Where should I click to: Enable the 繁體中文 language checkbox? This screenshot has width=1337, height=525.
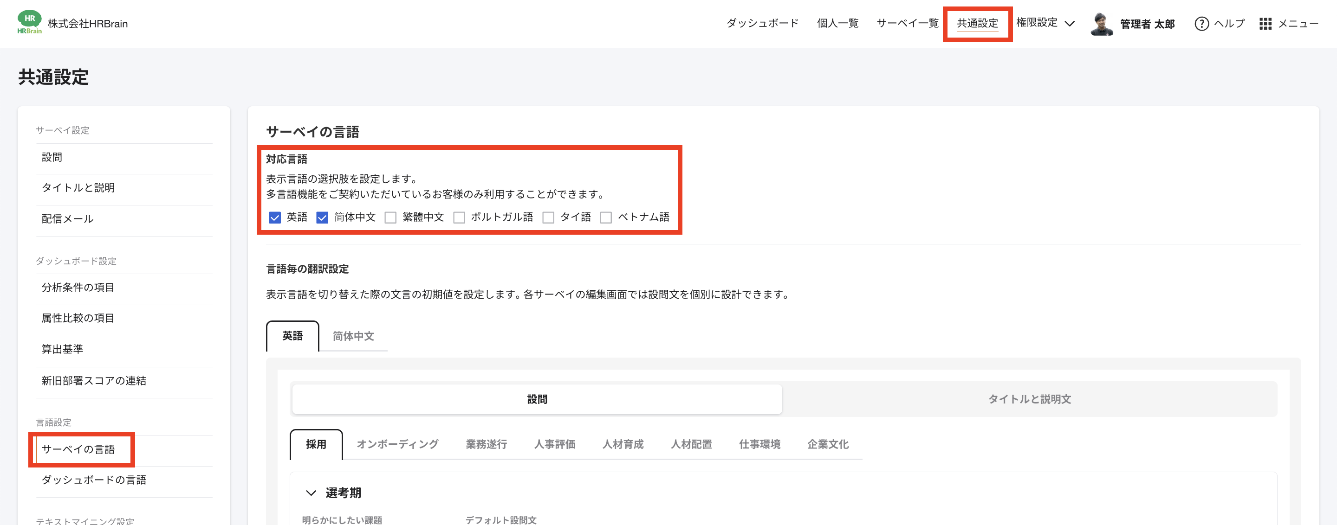coord(391,217)
